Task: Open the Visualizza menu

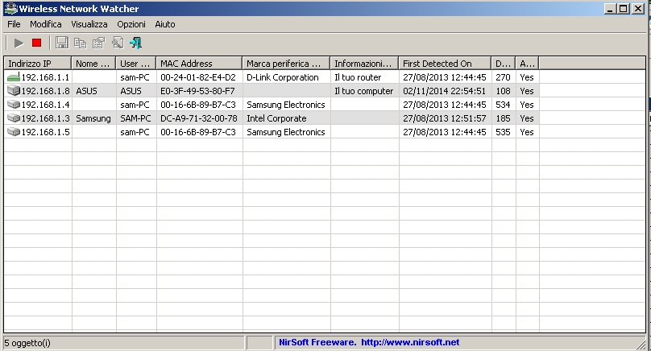Action: pyautogui.click(x=89, y=24)
